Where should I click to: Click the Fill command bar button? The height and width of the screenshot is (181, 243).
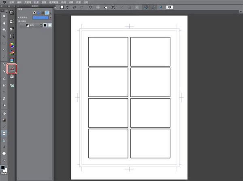click(x=106, y=7)
